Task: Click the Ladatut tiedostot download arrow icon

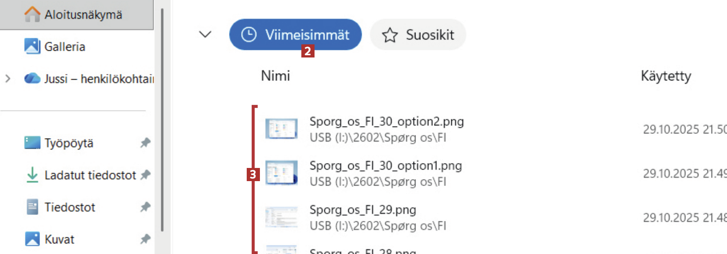Action: [x=32, y=175]
